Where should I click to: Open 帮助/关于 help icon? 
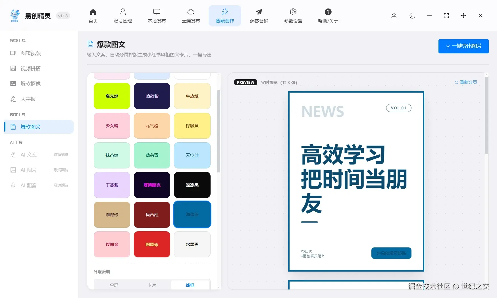328,16
